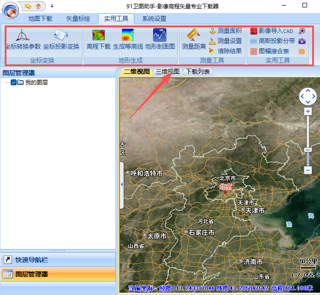
Task: Switch to 矢量标绘 ribbon tab
Action: (x=78, y=19)
